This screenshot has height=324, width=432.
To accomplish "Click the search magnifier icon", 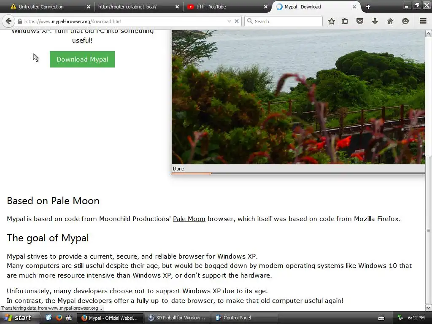I will [x=250, y=21].
